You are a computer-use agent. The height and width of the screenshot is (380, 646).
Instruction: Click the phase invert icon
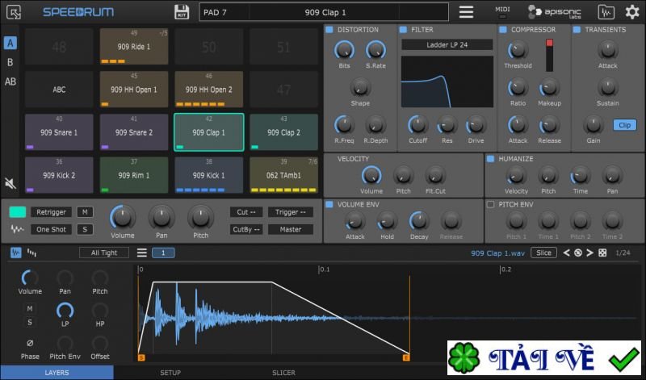30,344
